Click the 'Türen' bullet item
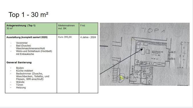The image size is (193, 108). [19, 85]
